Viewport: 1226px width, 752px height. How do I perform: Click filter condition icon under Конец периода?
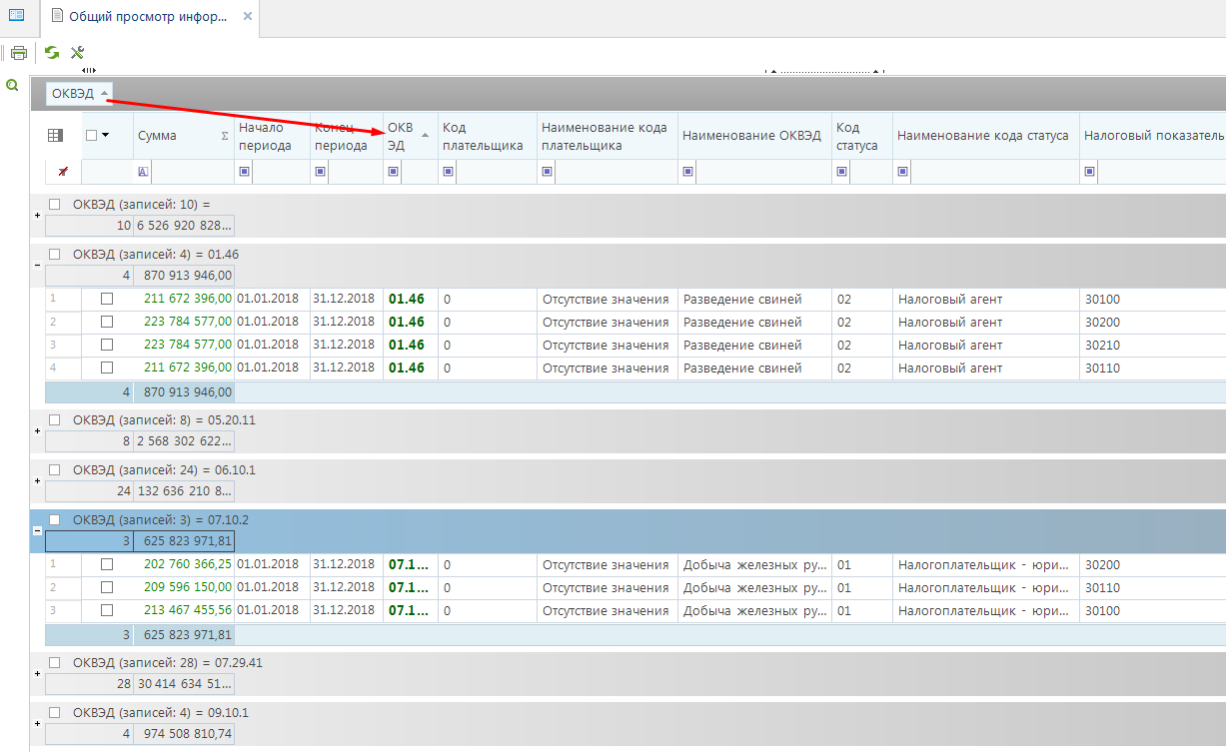320,172
